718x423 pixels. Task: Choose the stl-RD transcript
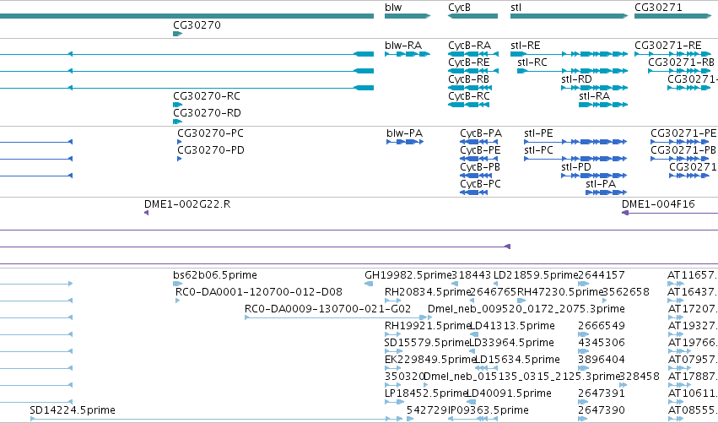click(x=594, y=88)
